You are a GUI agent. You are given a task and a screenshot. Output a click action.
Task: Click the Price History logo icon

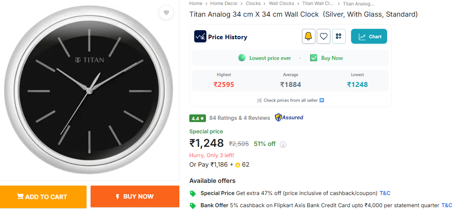200,36
